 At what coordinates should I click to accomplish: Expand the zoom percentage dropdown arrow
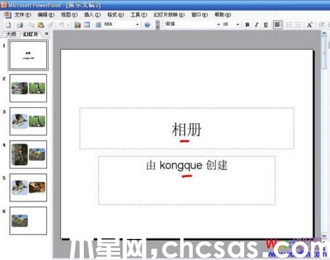point(137,24)
